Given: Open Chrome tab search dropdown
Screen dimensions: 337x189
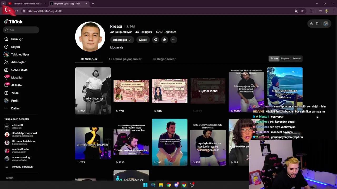Looking at the screenshot, I should pyautogui.click(x=3, y=4).
